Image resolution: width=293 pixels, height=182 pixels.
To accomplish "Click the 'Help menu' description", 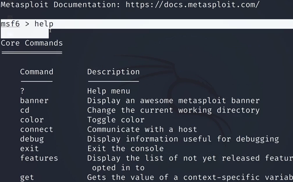I will click(x=109, y=91).
